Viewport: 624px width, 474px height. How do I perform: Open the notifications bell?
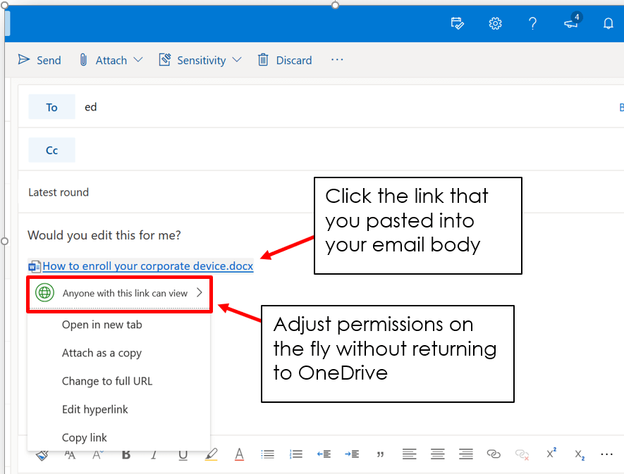pos(608,24)
